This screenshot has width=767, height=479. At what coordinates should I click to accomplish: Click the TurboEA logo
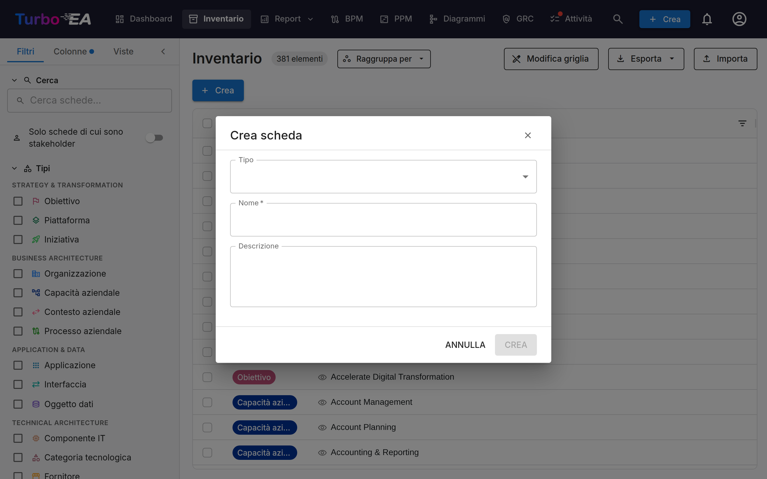(x=53, y=19)
